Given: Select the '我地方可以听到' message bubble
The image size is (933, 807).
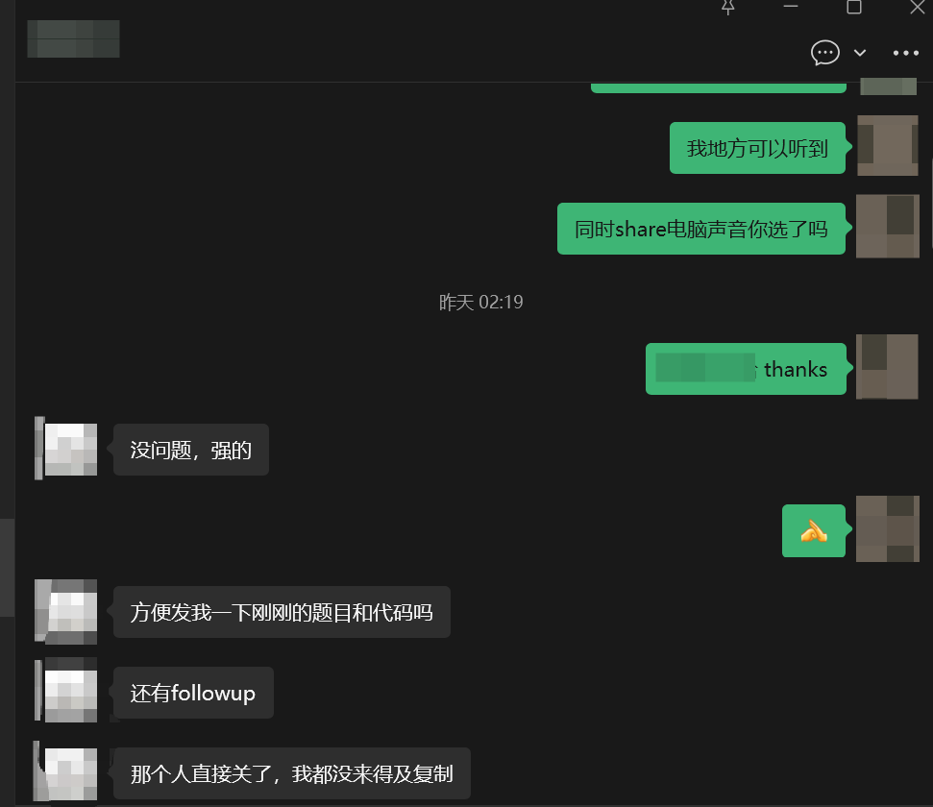Looking at the screenshot, I should [x=757, y=148].
